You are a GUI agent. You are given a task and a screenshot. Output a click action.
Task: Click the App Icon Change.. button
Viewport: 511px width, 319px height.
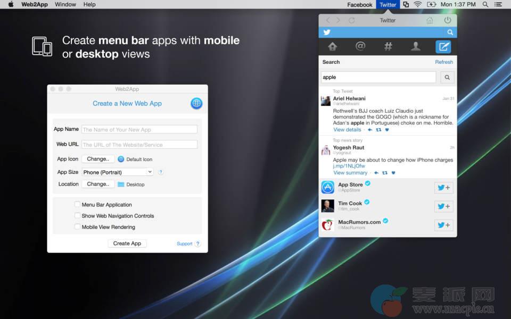pos(98,159)
